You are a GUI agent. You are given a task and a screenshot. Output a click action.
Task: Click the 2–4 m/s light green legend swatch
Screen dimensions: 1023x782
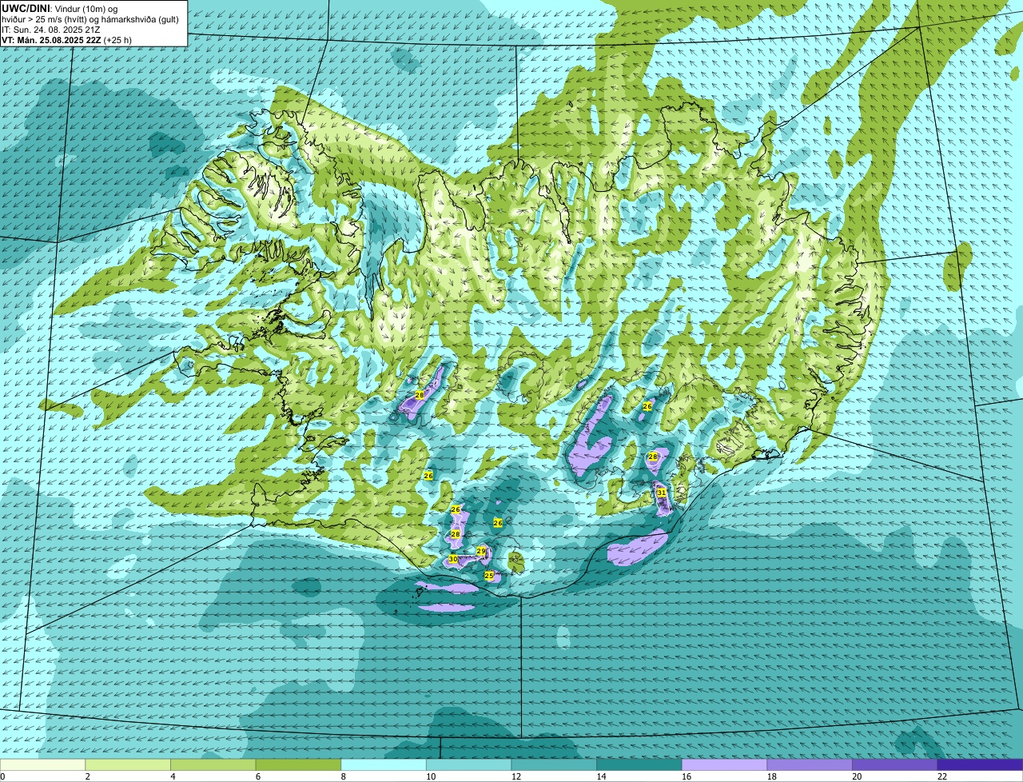(x=128, y=764)
